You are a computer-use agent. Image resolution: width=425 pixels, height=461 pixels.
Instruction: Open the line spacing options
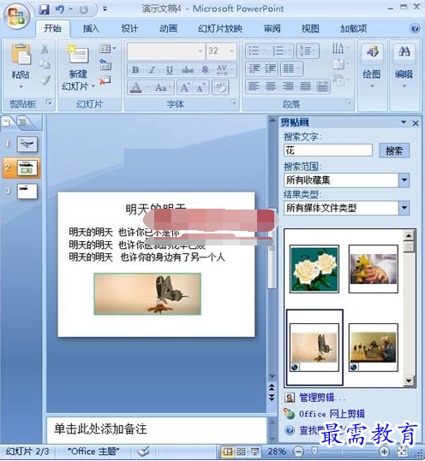[308, 50]
